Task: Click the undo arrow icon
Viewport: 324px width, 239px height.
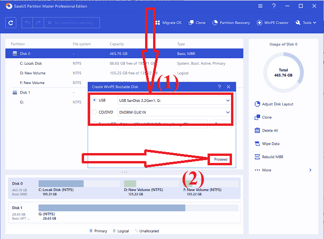Action: pyautogui.click(x=27, y=23)
